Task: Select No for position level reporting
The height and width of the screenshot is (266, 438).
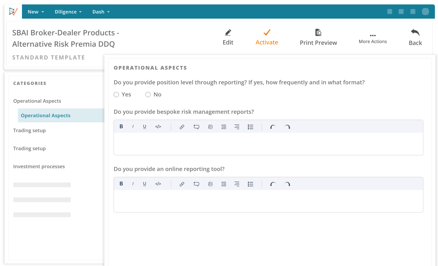Action: (148, 94)
